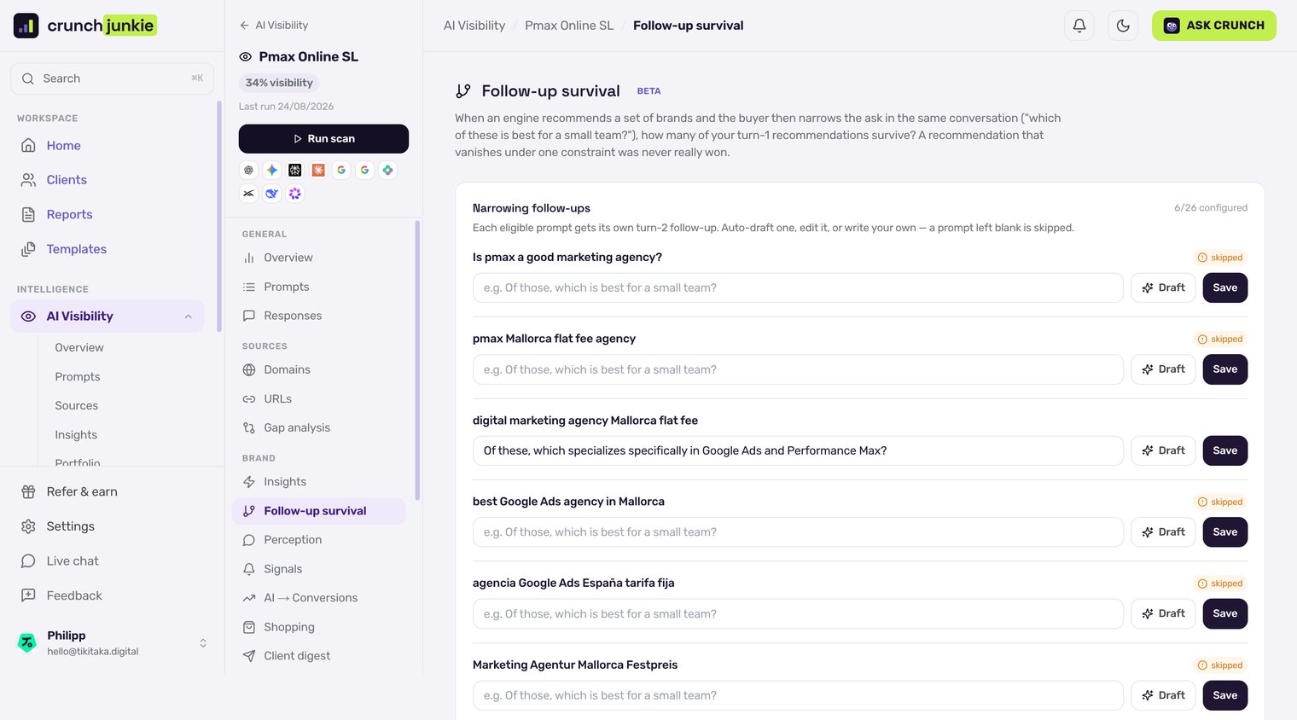Open the Shopping page
The width and height of the screenshot is (1297, 720).
click(318, 627)
